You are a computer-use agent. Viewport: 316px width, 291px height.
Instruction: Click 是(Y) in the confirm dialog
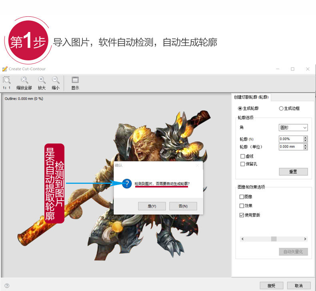point(152,206)
